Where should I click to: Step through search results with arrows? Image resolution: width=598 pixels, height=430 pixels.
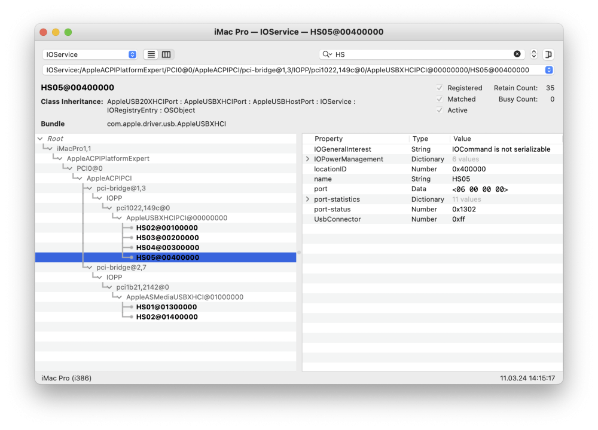533,54
